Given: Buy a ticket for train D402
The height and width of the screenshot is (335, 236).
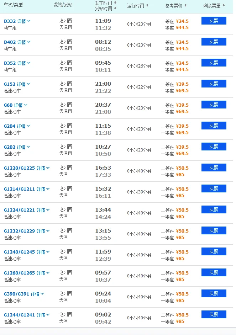Looking at the screenshot, I should (214, 42).
